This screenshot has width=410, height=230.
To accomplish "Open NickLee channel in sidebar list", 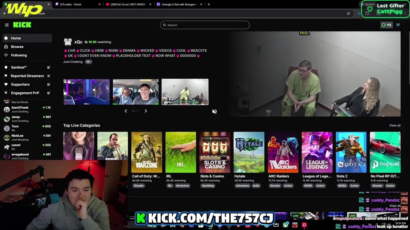I will (27, 137).
